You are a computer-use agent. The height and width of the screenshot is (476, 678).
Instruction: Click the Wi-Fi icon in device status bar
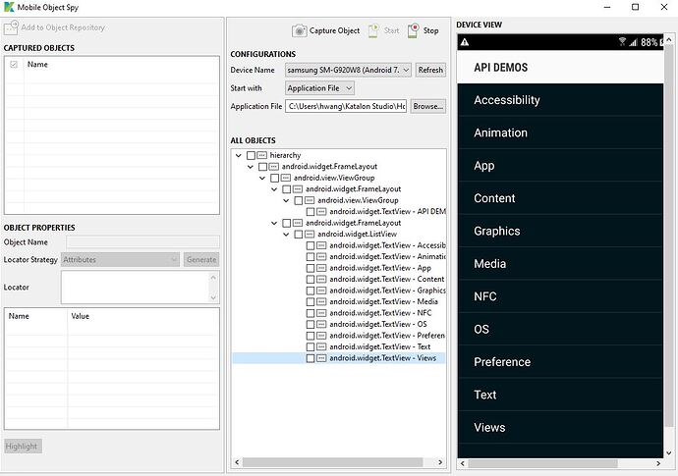click(621, 43)
